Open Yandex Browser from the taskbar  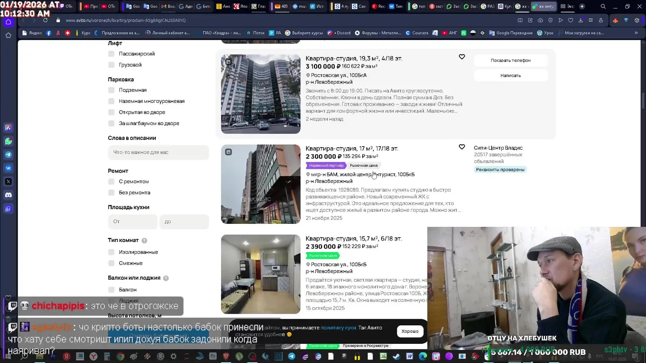(93, 356)
